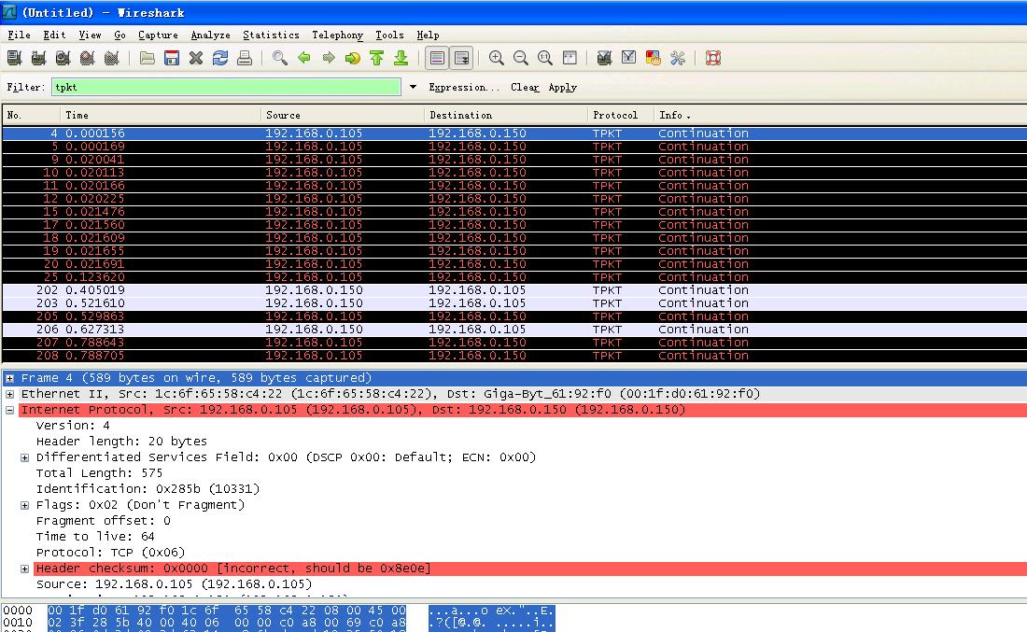Expand the Header checksum node
Image resolution: width=1027 pixels, height=632 pixels.
[x=24, y=569]
